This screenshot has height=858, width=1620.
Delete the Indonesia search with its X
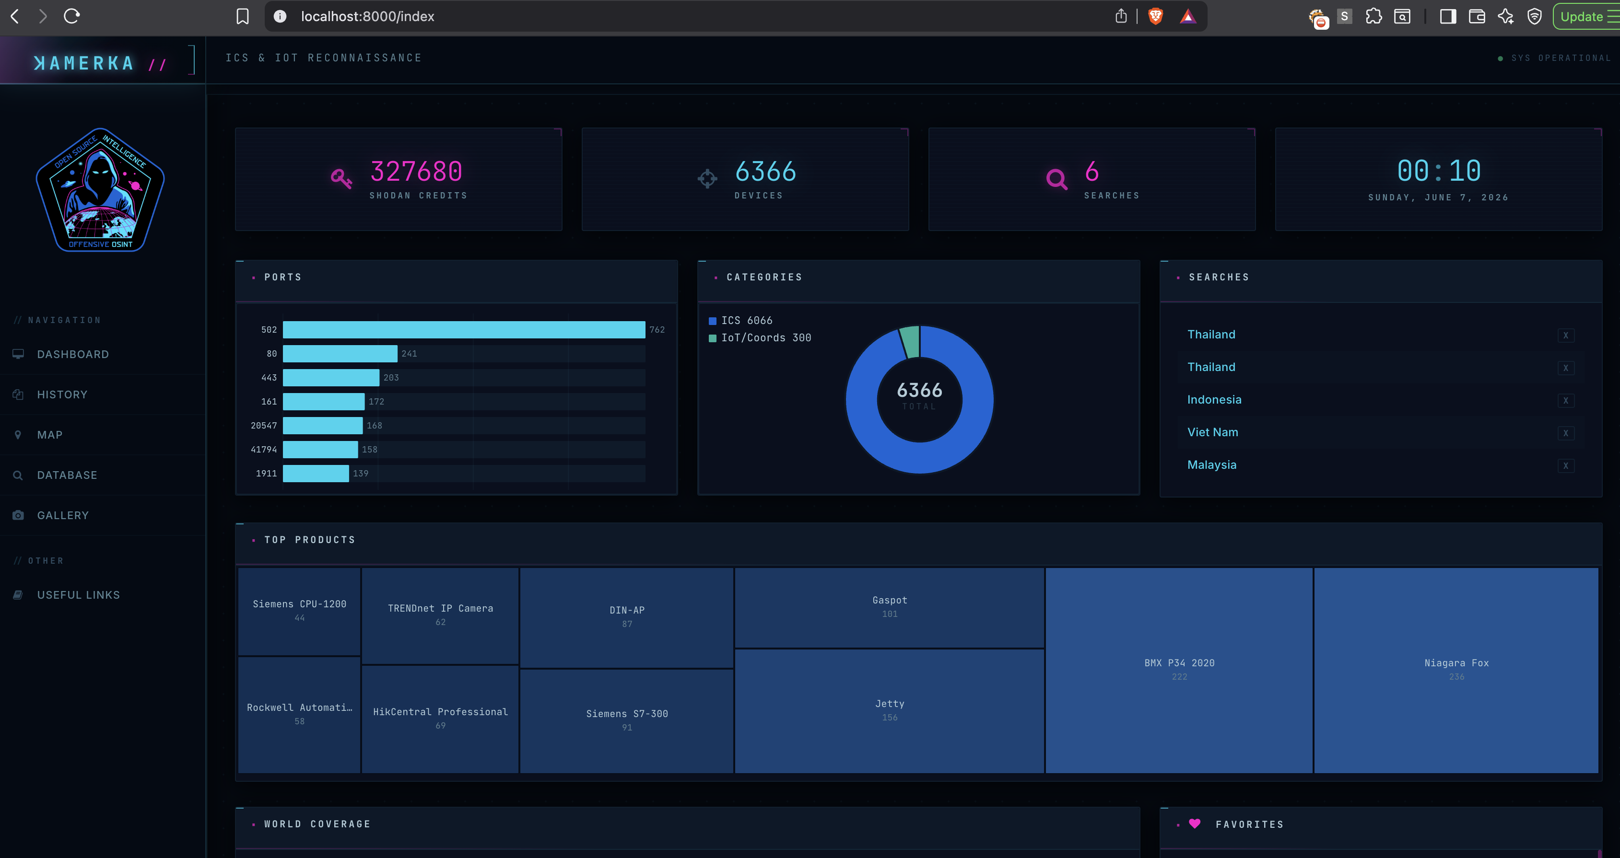pyautogui.click(x=1566, y=401)
